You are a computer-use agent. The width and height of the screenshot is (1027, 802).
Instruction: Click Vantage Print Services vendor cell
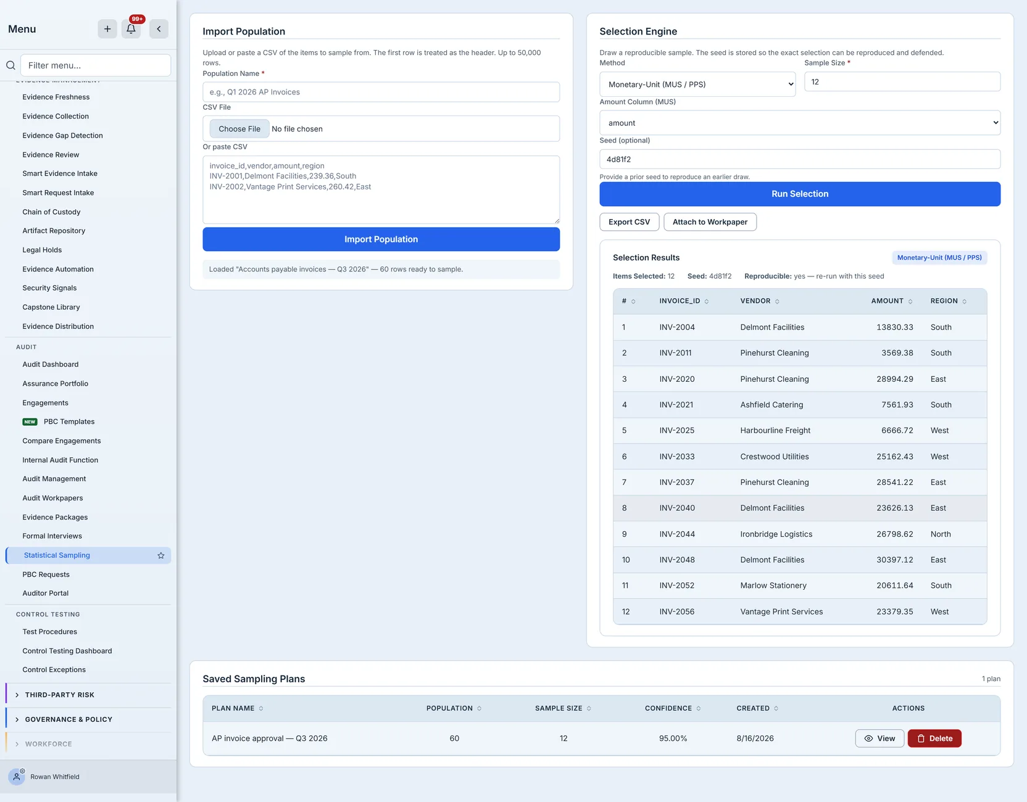781,612
